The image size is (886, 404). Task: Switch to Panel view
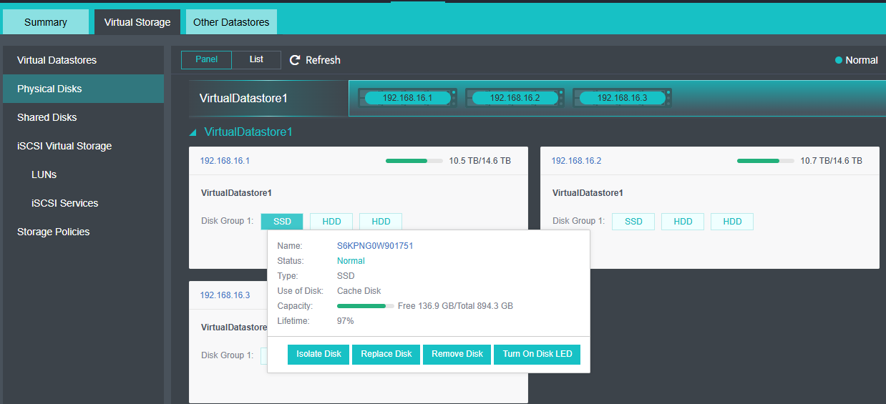click(206, 60)
